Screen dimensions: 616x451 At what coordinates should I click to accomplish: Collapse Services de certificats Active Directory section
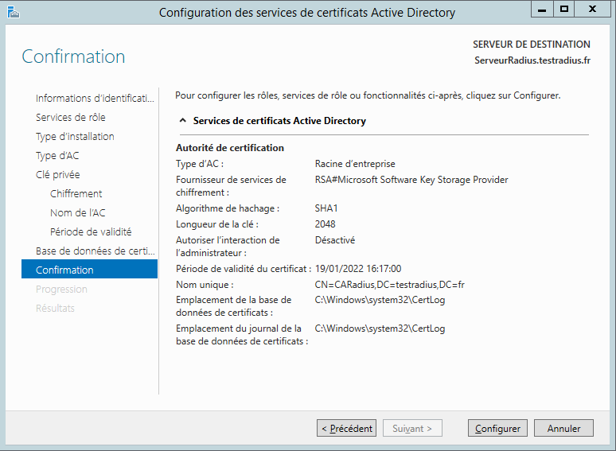click(183, 121)
